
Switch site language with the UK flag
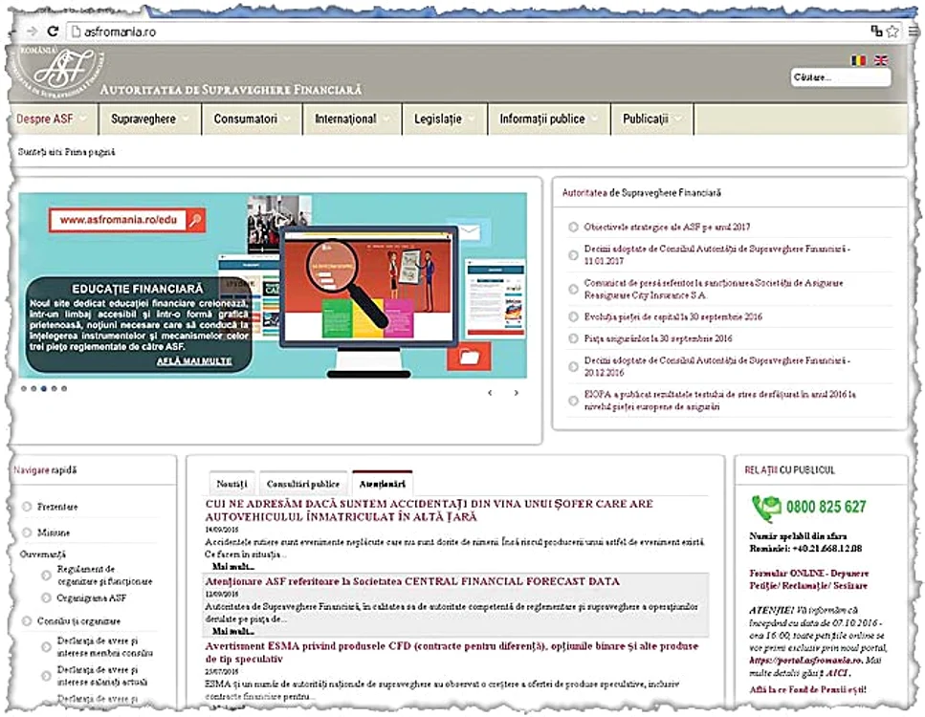coord(881,60)
